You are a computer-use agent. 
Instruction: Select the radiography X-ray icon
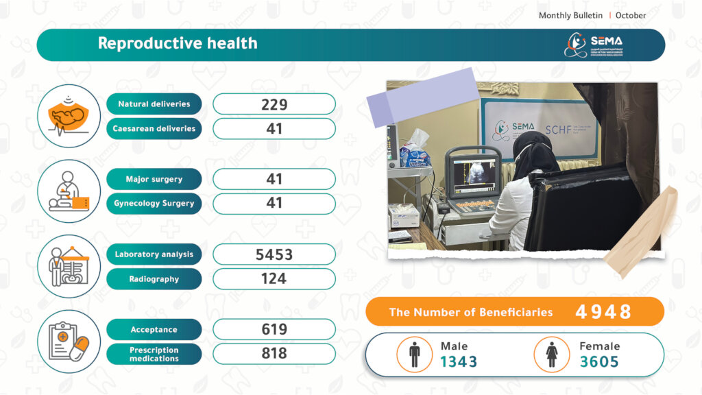[69, 266]
